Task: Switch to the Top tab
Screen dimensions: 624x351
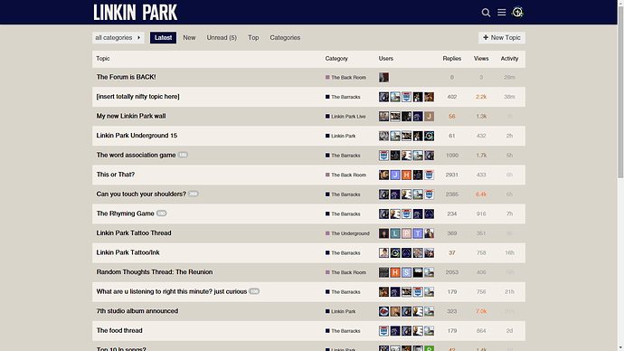Action: (x=253, y=38)
